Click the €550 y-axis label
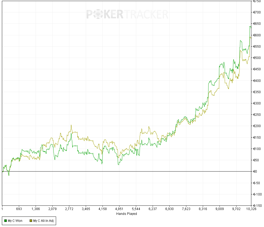 click(257, 46)
